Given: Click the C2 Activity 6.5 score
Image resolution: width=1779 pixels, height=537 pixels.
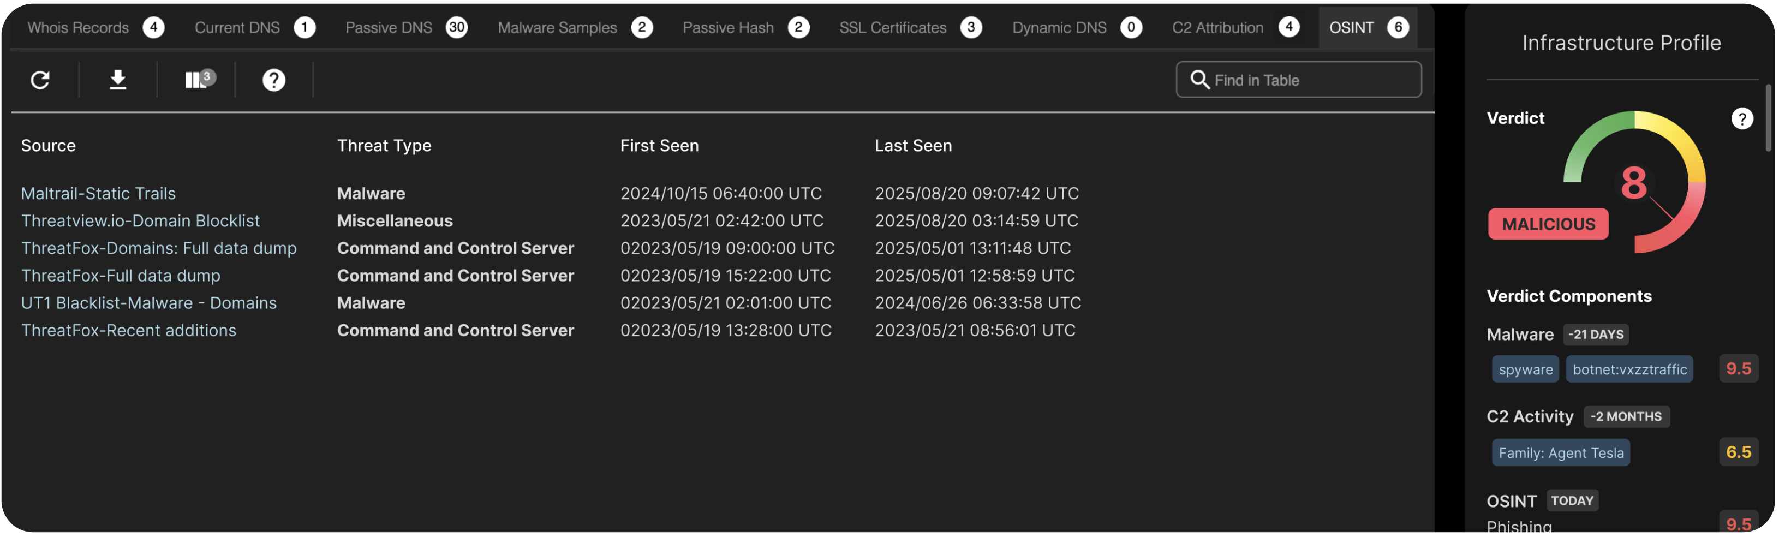Looking at the screenshot, I should (x=1738, y=453).
